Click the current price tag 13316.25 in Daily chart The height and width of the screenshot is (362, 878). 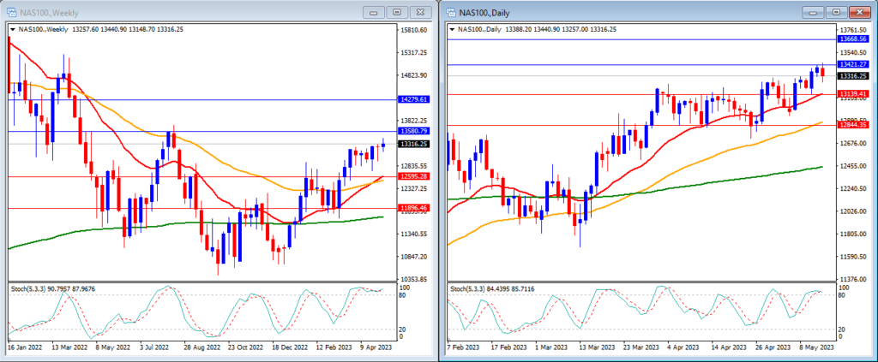tap(852, 75)
